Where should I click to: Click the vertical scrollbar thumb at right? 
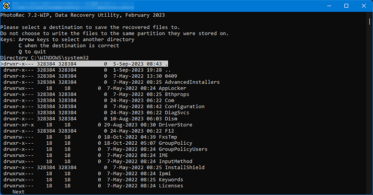click(x=370, y=22)
